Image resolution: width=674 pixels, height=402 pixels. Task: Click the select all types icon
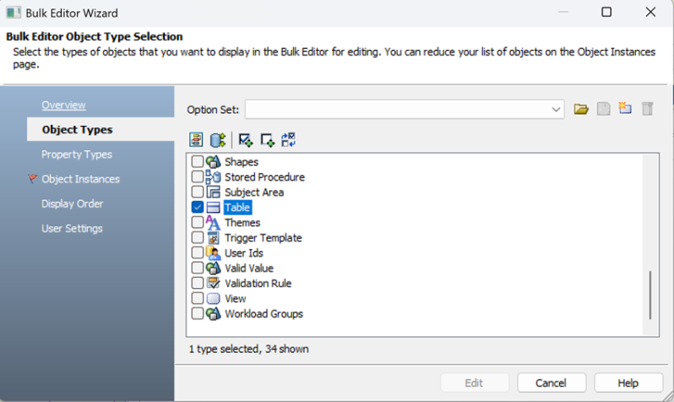click(x=246, y=139)
